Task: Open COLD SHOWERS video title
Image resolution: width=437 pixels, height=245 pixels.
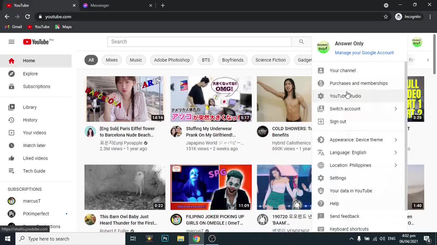Action: [x=292, y=132]
